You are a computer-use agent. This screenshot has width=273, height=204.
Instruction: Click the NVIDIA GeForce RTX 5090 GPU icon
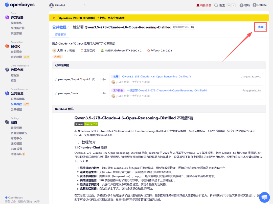(x=102, y=50)
